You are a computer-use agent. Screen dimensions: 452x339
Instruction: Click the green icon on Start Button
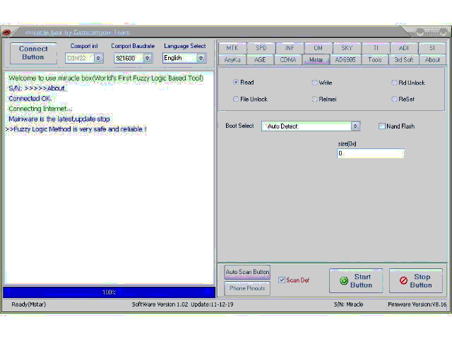pos(344,281)
